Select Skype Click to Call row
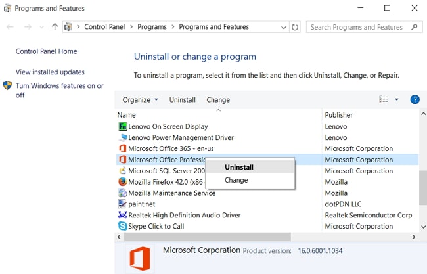 [267, 226]
